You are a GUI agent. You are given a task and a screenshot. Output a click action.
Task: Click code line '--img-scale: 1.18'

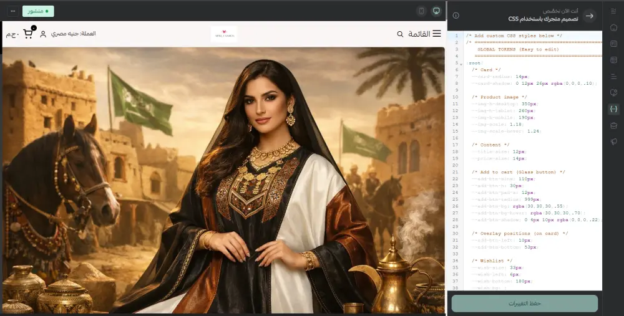[499, 125]
